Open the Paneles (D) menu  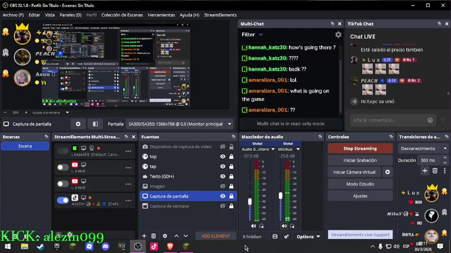70,15
